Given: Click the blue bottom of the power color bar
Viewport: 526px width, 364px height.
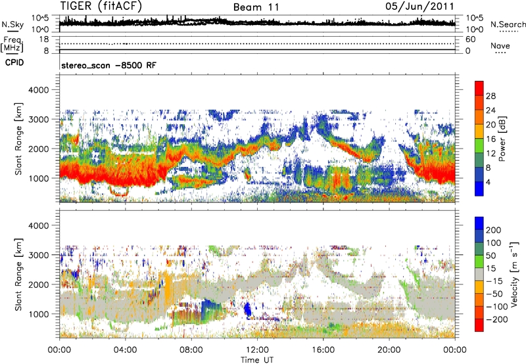Looking at the screenshot, I should click(x=479, y=189).
